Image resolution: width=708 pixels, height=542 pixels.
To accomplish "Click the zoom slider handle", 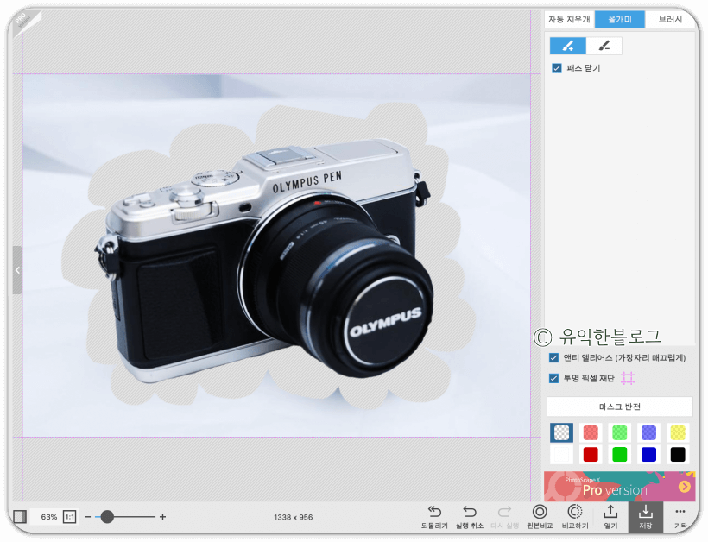I will 107,517.
